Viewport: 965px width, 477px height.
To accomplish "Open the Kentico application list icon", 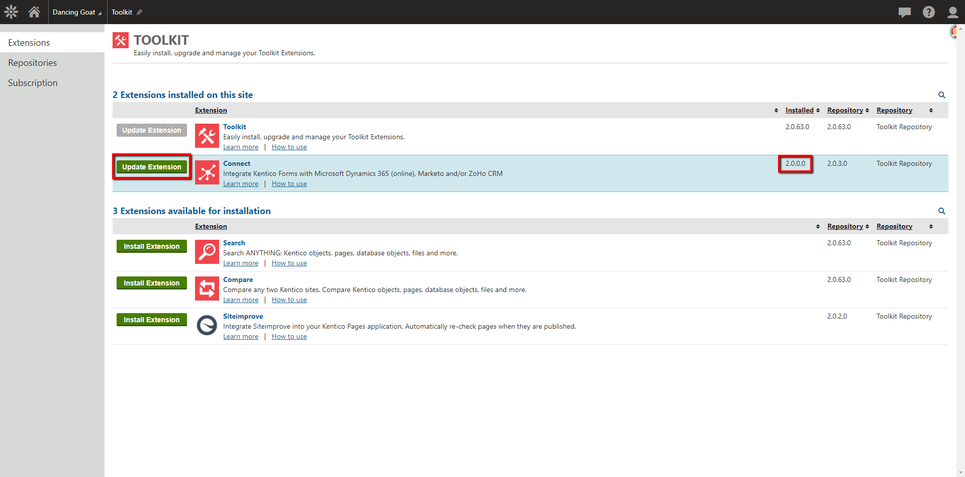I will click(x=11, y=12).
